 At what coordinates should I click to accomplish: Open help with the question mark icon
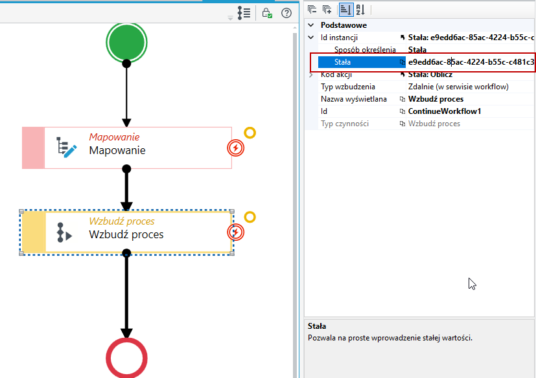pyautogui.click(x=286, y=13)
